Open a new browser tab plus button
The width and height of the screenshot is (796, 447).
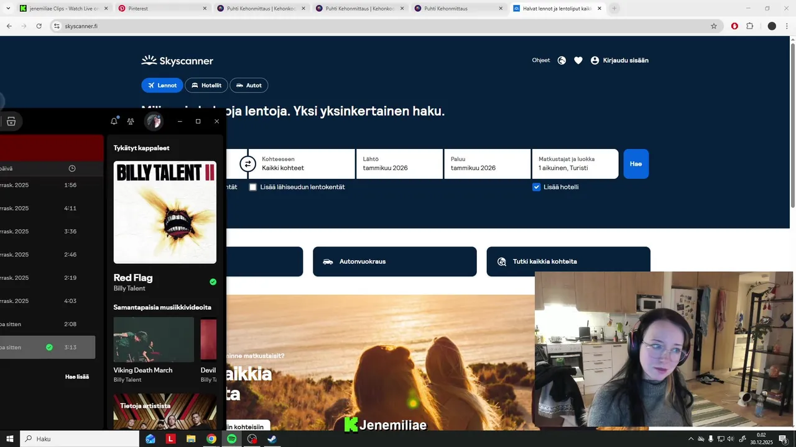(x=614, y=9)
